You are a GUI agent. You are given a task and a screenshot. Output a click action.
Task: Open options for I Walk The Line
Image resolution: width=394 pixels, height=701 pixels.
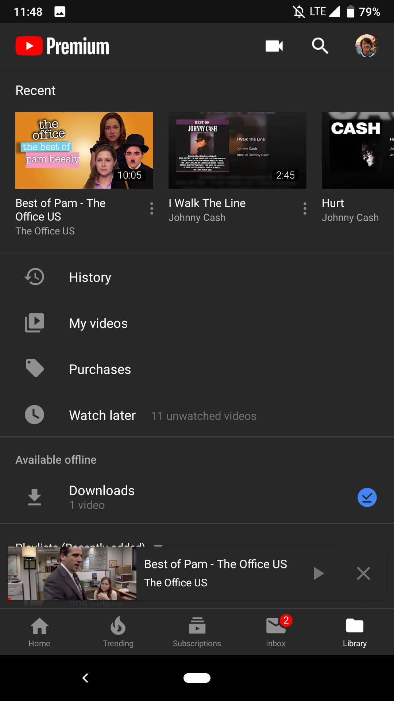point(305,208)
